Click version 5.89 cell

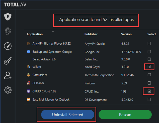124,83
